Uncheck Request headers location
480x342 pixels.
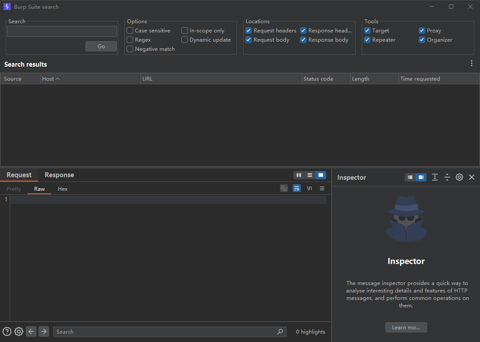[x=249, y=30]
